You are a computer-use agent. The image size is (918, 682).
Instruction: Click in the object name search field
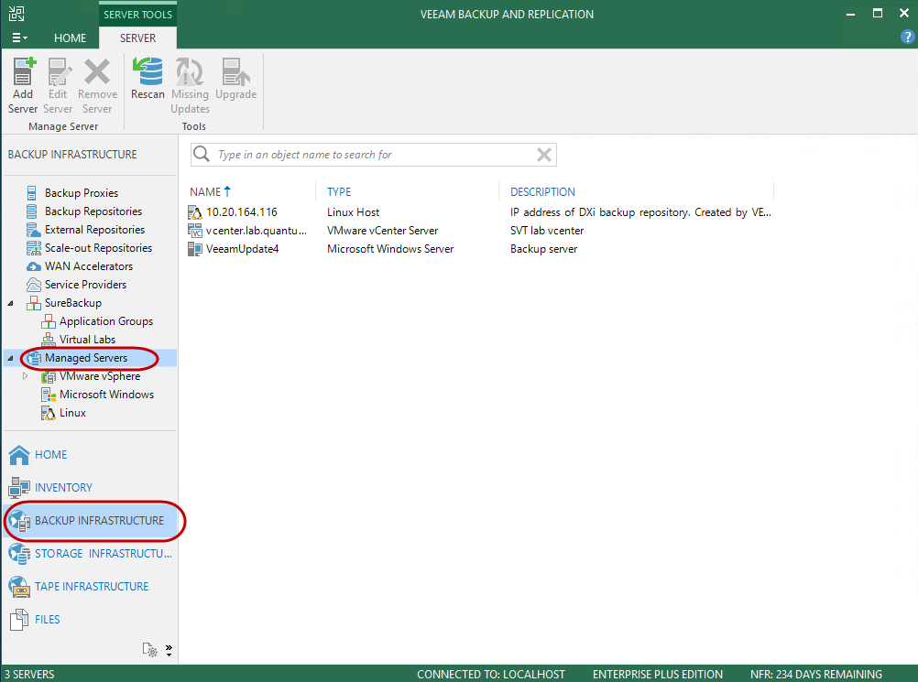[374, 155]
